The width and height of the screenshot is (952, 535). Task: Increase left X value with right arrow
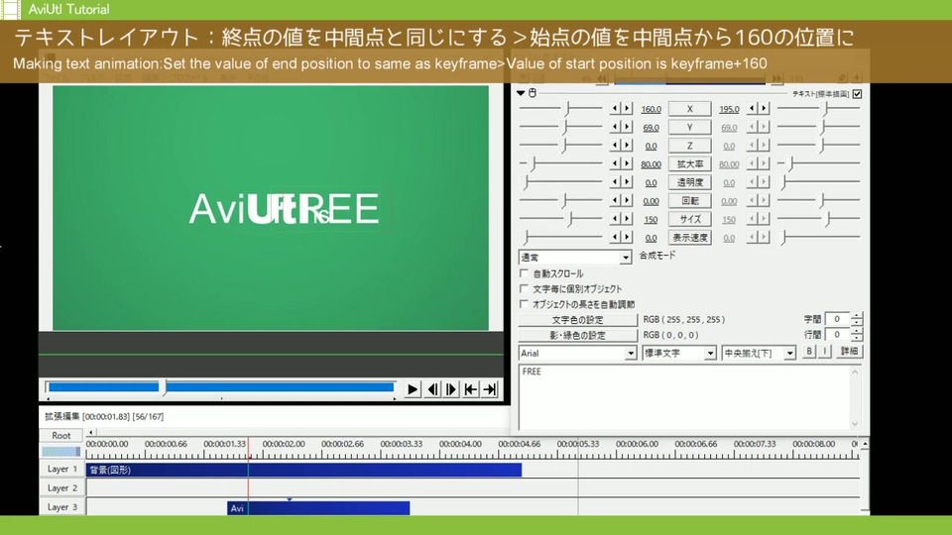[x=627, y=109]
